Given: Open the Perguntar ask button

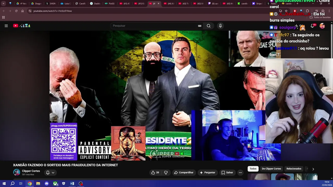Looking at the screenshot, I should point(207,172).
